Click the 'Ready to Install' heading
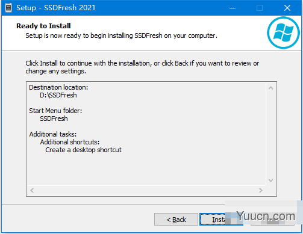Screen dimensions: 303x234 click(x=43, y=26)
